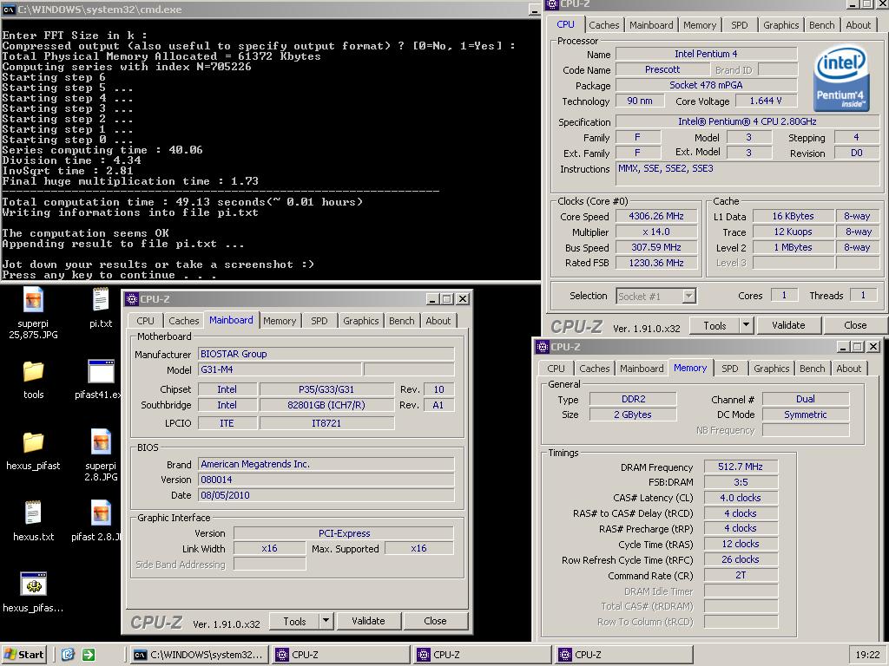Select the superpi 2.8.JPG image icon
The width and height of the screenshot is (889, 666).
coord(101,442)
